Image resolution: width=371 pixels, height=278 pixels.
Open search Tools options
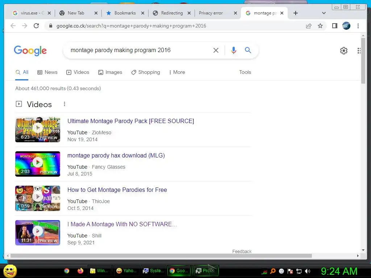click(245, 72)
